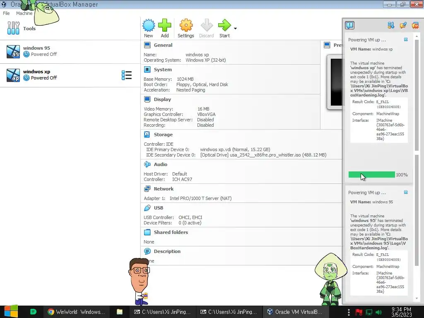Screen dimensions: 424x318
Task: Select windwos xp machine icon in list
Action: [x=13, y=75]
